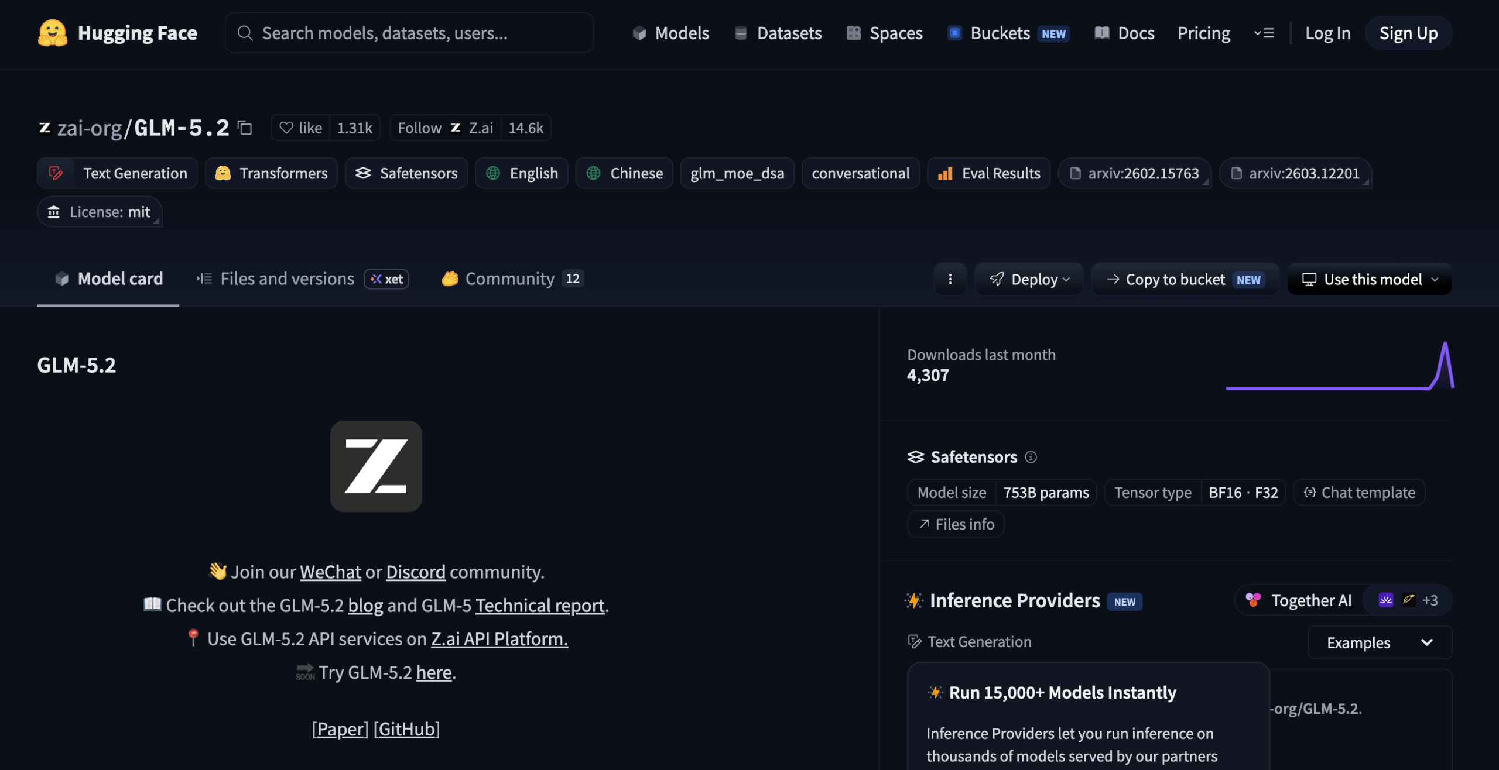Open the Pricing page
Image resolution: width=1499 pixels, height=770 pixels.
[x=1203, y=33]
